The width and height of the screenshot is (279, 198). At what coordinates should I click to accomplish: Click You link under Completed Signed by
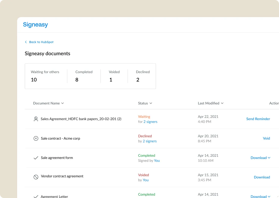pos(157,161)
